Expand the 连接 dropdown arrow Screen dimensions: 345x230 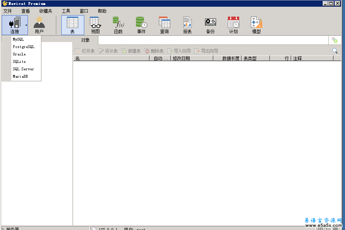[26, 25]
